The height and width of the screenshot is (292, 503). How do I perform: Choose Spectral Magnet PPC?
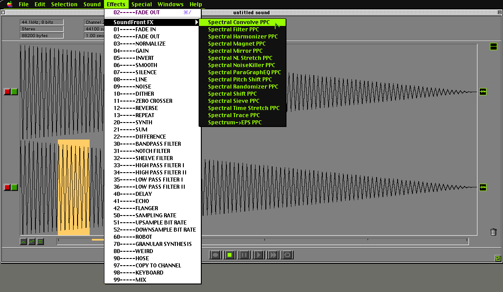[x=242, y=43]
